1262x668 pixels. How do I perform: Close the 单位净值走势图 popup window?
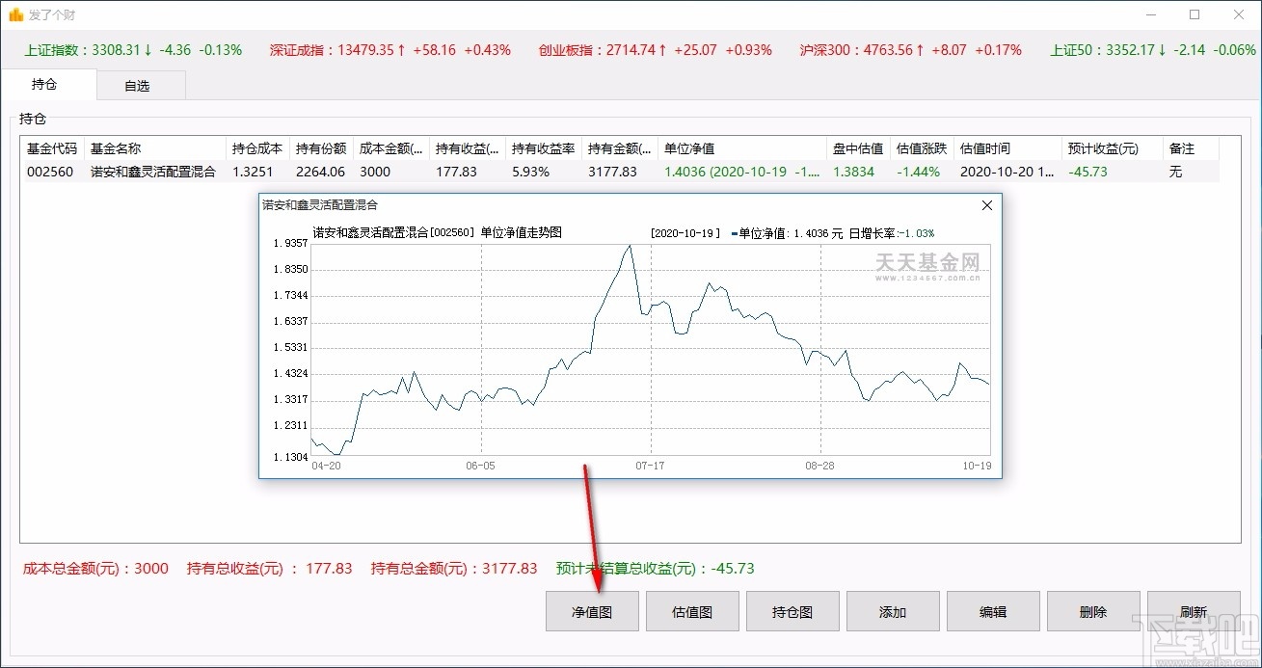click(986, 205)
